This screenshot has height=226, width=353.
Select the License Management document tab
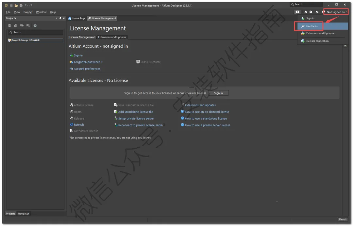pyautogui.click(x=102, y=18)
